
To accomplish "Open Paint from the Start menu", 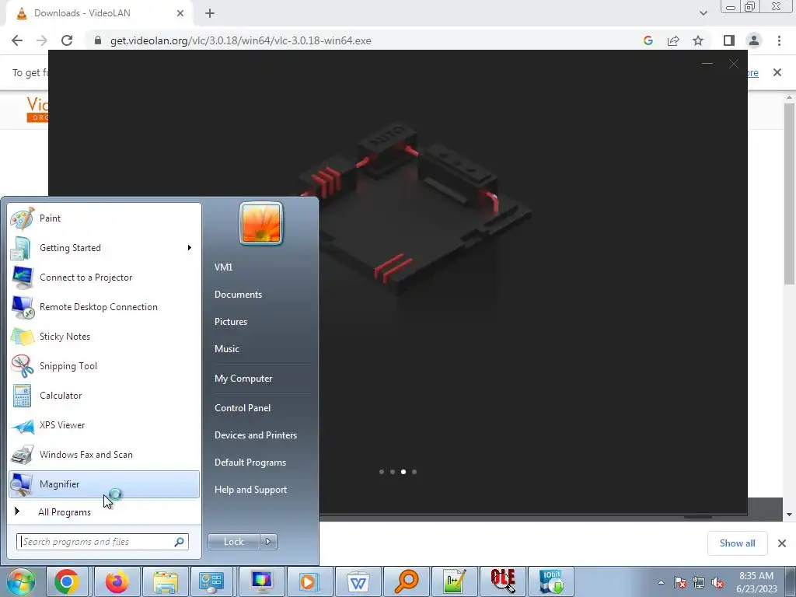I will coord(104,218).
